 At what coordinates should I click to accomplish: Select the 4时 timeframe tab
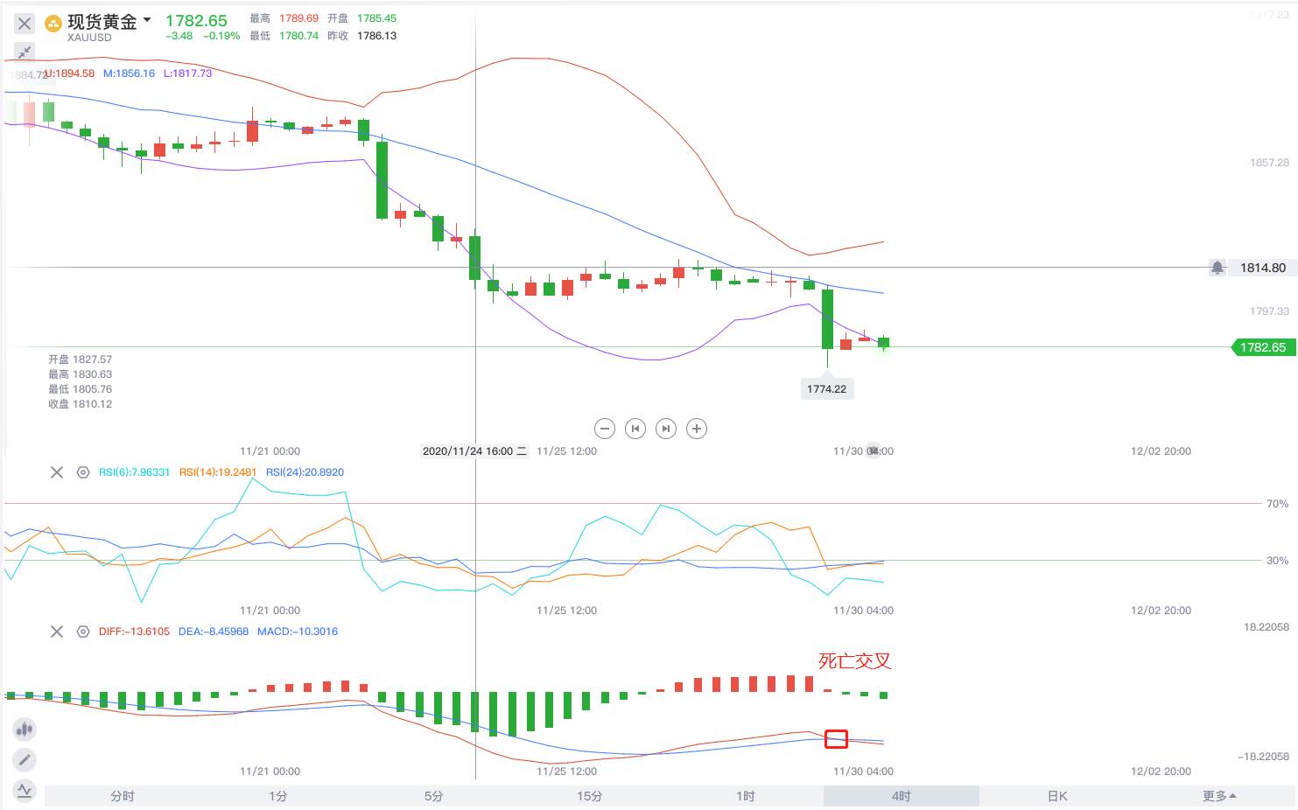point(902,796)
